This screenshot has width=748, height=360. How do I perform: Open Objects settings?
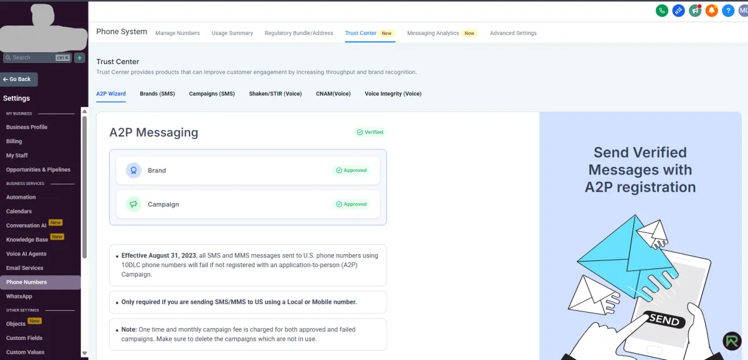(x=16, y=324)
